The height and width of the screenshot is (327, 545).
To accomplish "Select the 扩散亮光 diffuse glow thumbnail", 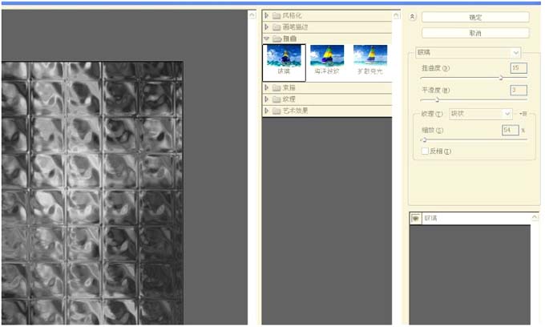I will (x=370, y=60).
